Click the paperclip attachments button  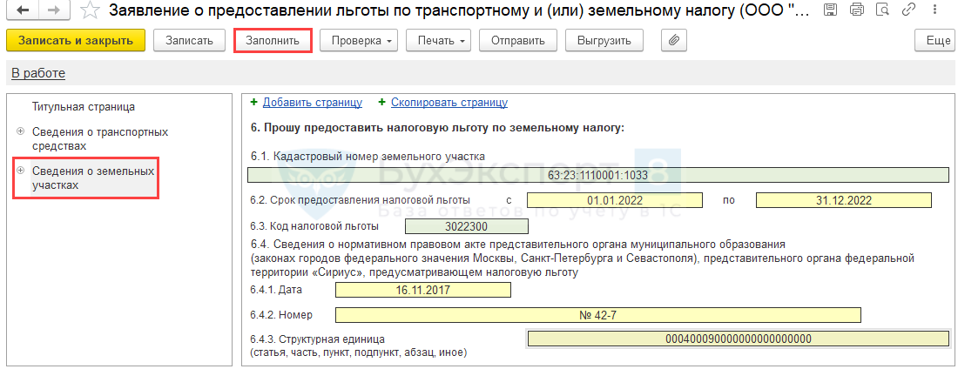point(673,41)
